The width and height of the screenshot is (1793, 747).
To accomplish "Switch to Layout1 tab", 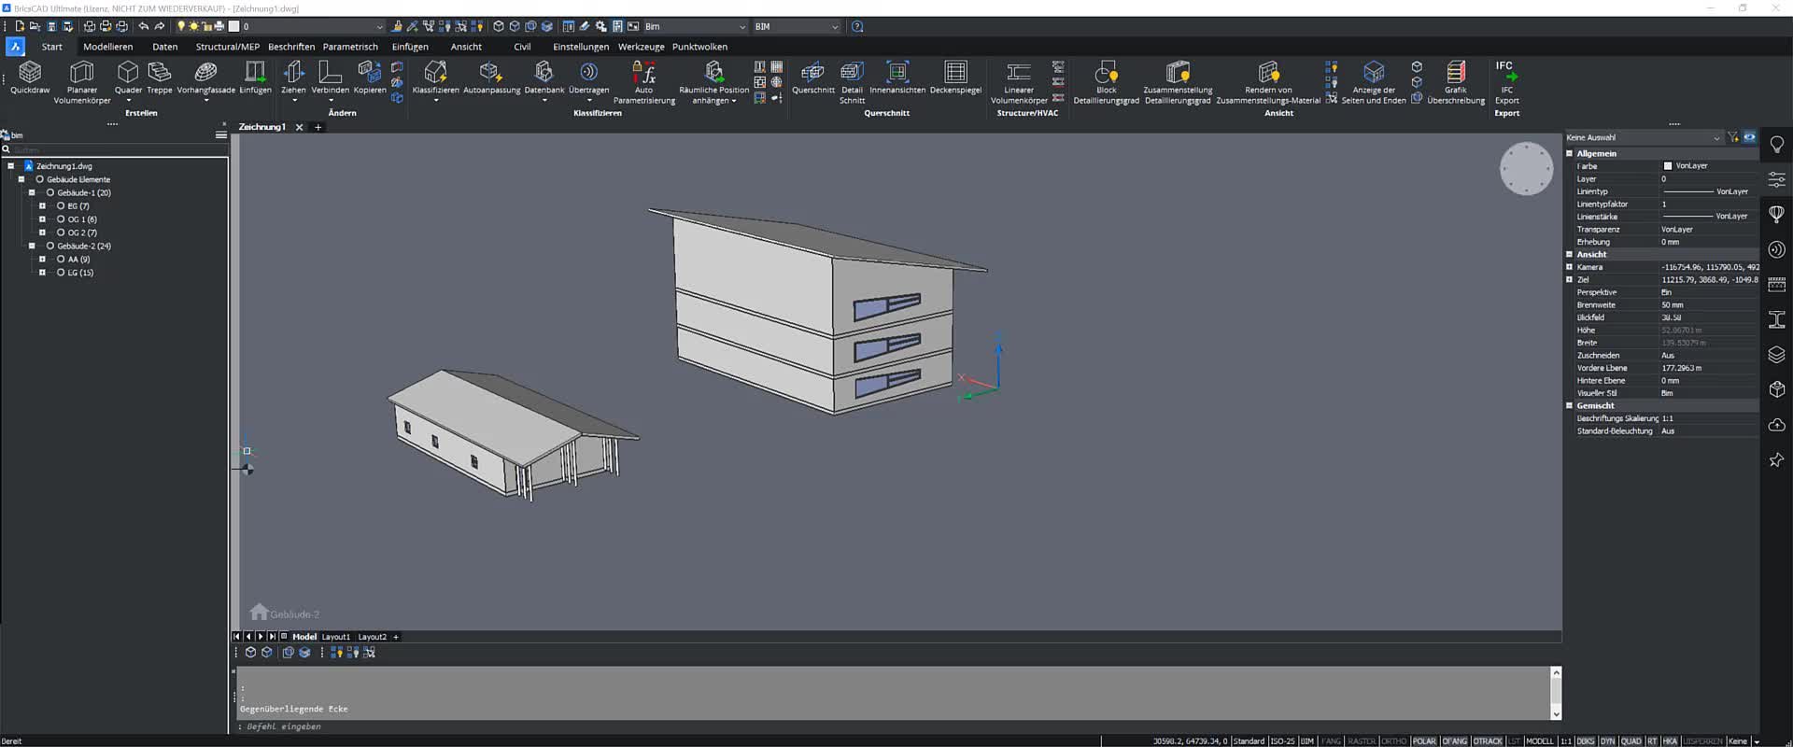I will 335,637.
